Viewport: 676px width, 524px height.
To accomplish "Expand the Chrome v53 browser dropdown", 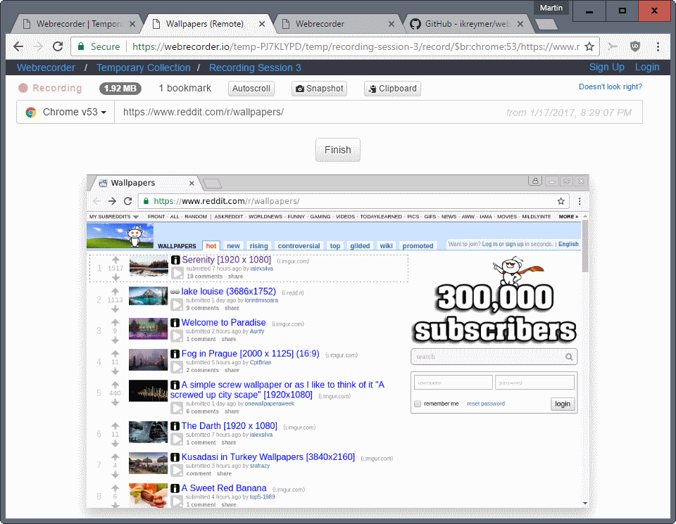I will [65, 112].
